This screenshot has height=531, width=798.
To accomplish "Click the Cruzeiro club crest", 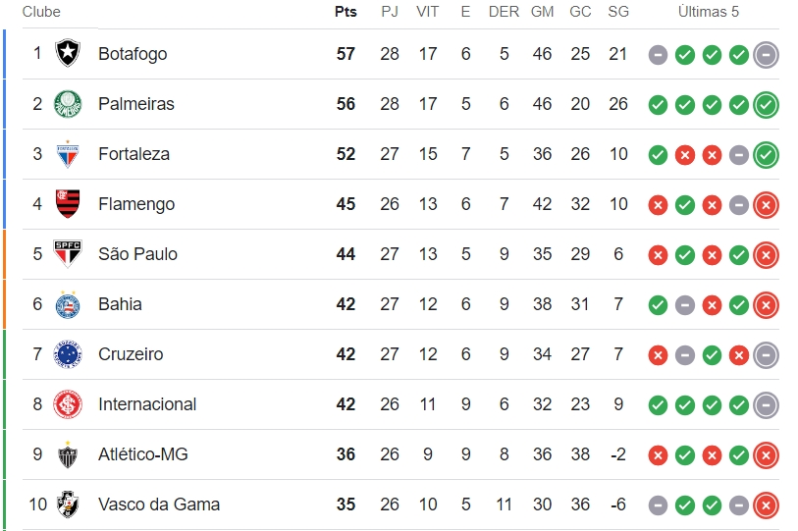I will [68, 353].
